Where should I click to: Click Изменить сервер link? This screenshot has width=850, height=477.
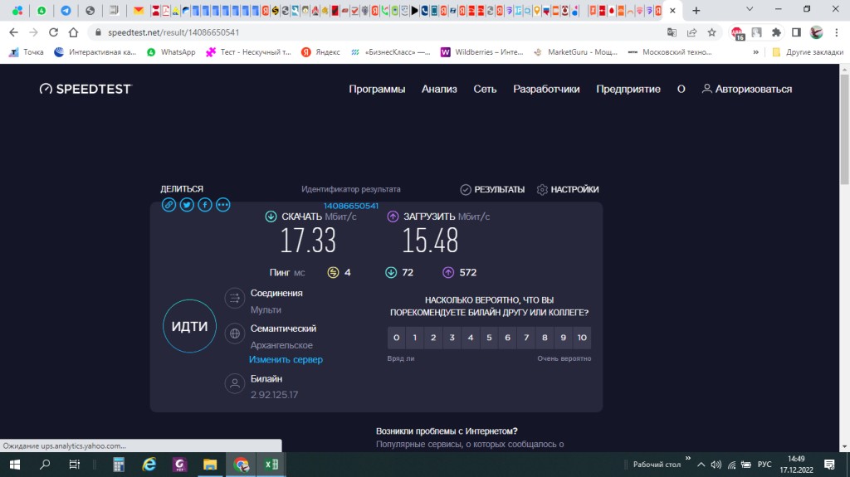286,359
